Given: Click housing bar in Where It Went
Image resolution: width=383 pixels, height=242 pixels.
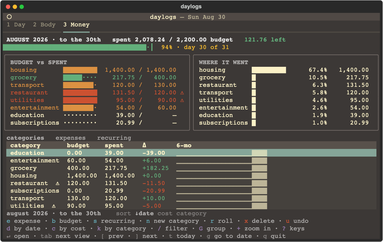Looking at the screenshot, I should [x=269, y=70].
